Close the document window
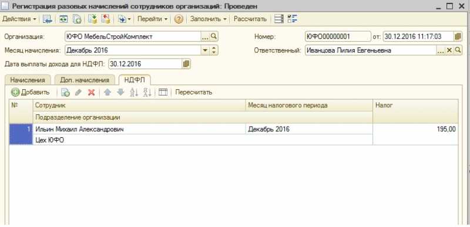The width and height of the screenshot is (470, 227). click(x=462, y=6)
